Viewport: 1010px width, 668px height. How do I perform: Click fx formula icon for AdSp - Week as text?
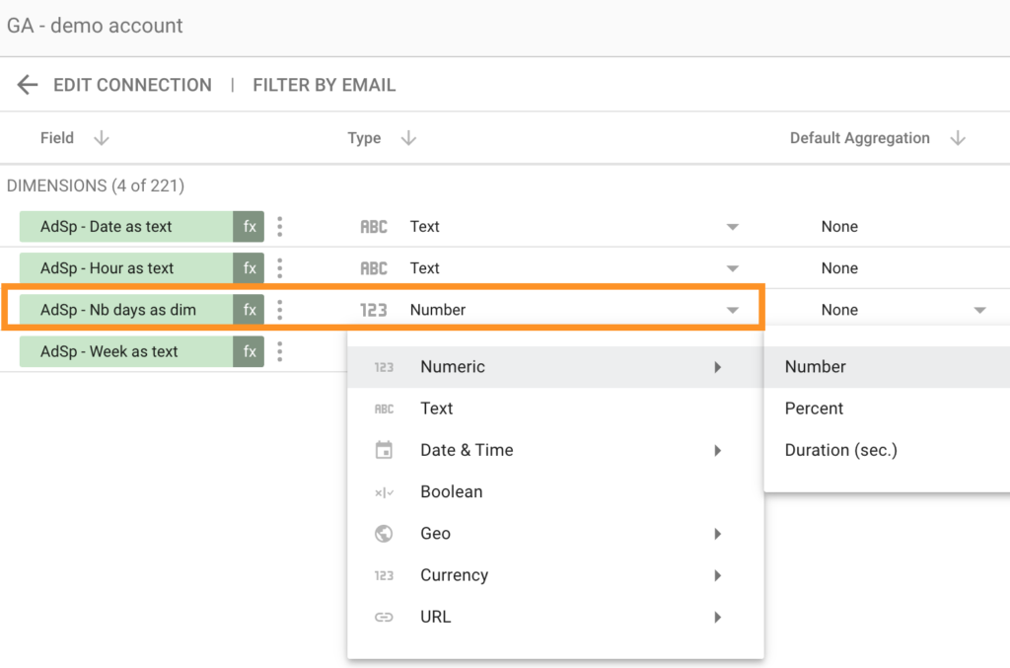[249, 351]
